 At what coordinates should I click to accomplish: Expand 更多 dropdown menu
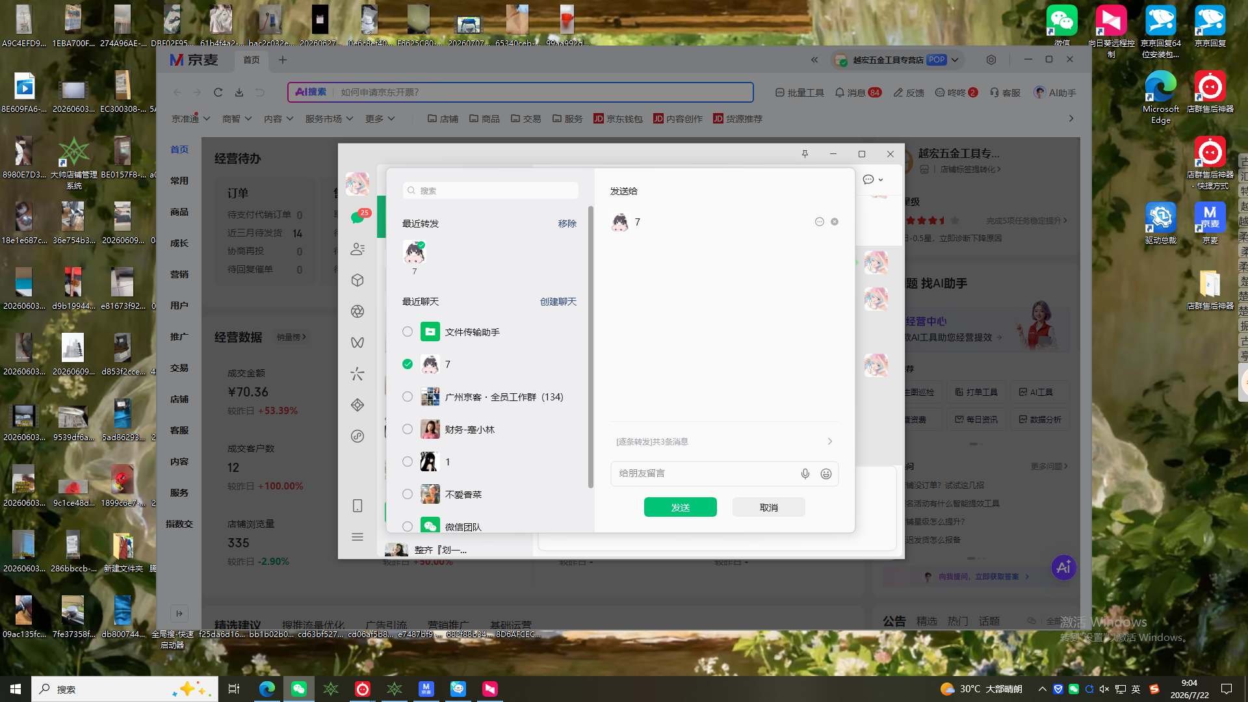pos(380,119)
